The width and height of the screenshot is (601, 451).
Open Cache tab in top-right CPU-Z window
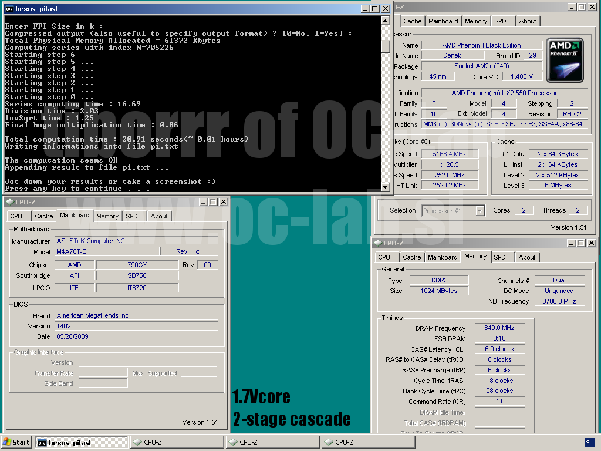412,21
